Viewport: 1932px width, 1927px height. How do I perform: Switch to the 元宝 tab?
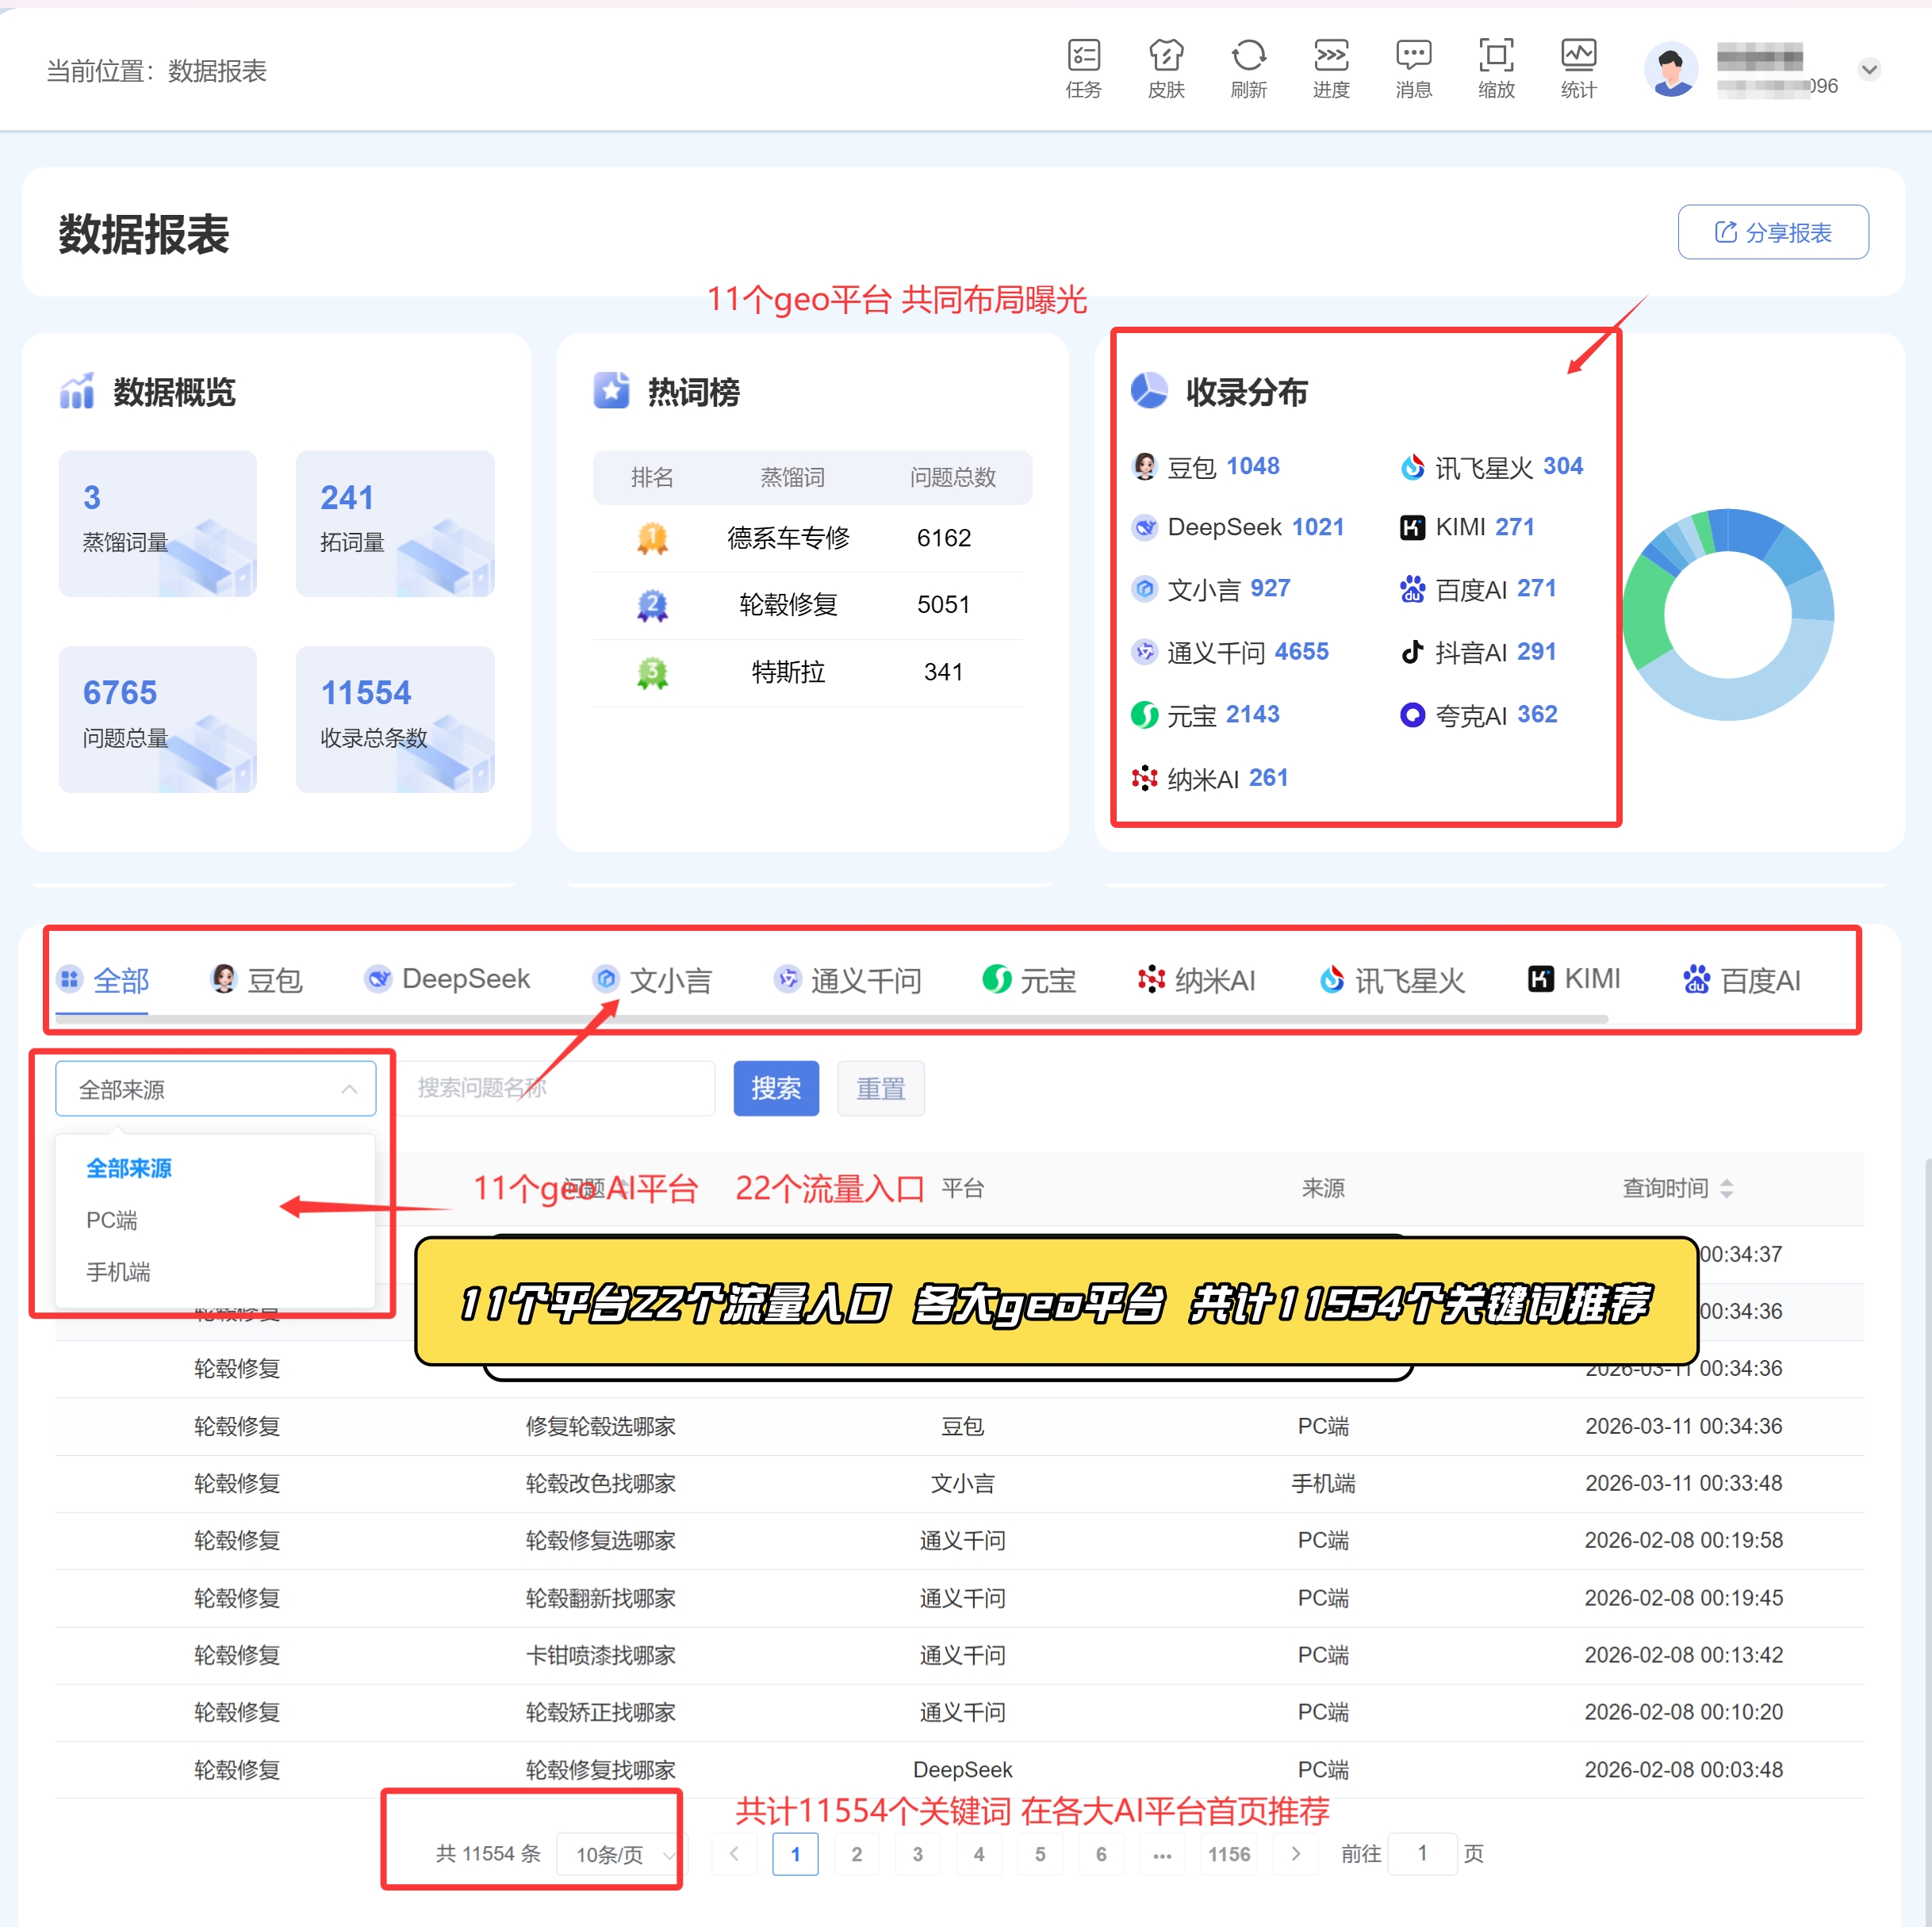[x=1028, y=980]
